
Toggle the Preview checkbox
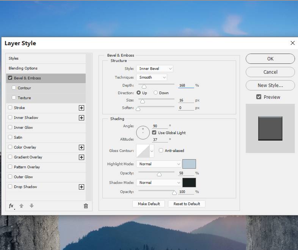coord(259,97)
